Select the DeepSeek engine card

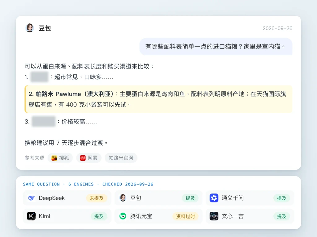click(67, 198)
